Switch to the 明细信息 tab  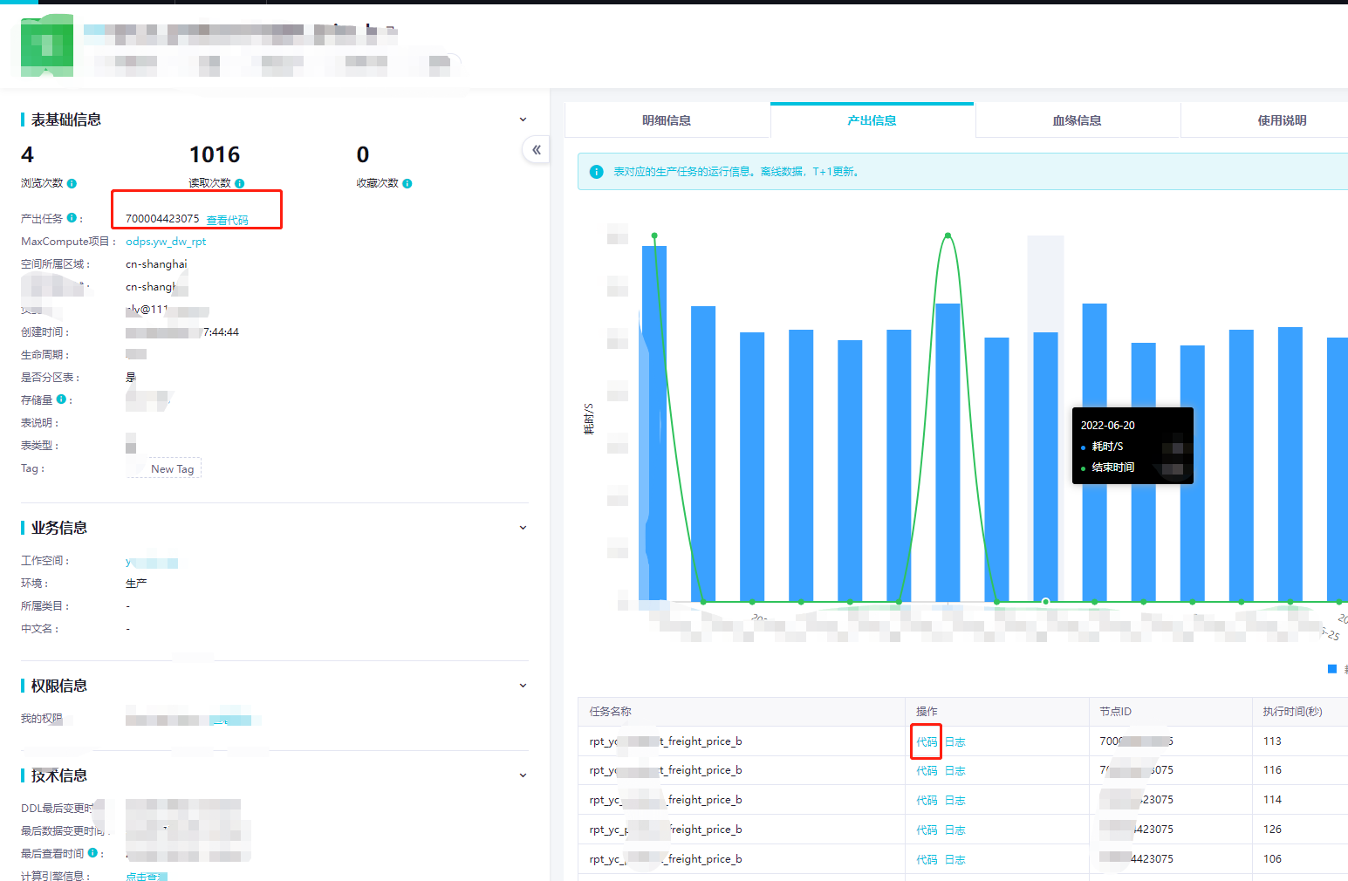click(667, 120)
